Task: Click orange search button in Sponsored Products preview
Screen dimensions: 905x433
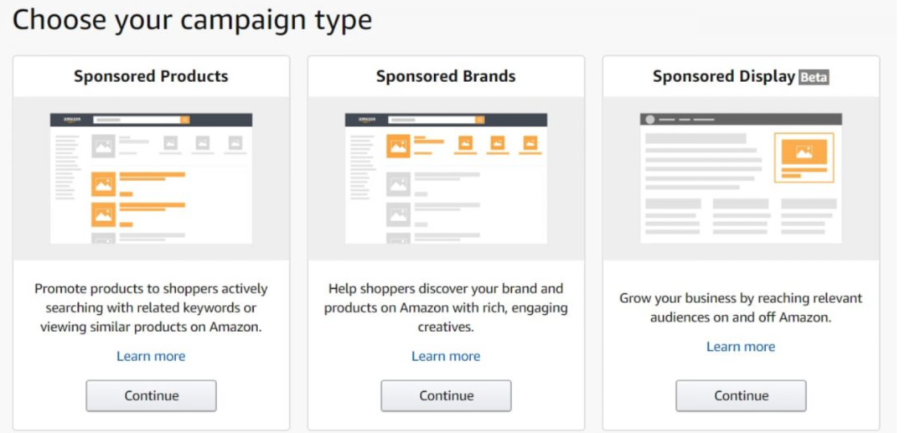Action: click(x=185, y=121)
